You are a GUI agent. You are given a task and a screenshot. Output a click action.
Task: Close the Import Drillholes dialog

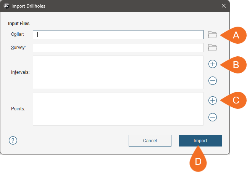pyautogui.click(x=224, y=6)
